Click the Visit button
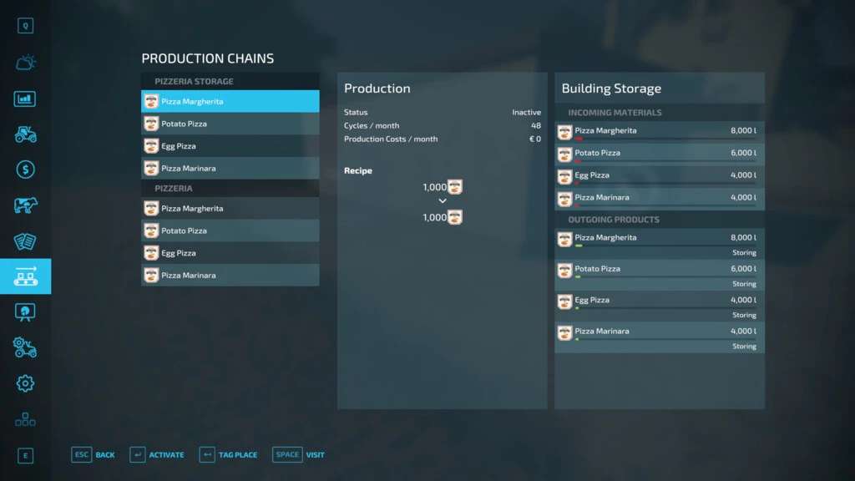This screenshot has height=481, width=855. pyautogui.click(x=299, y=455)
